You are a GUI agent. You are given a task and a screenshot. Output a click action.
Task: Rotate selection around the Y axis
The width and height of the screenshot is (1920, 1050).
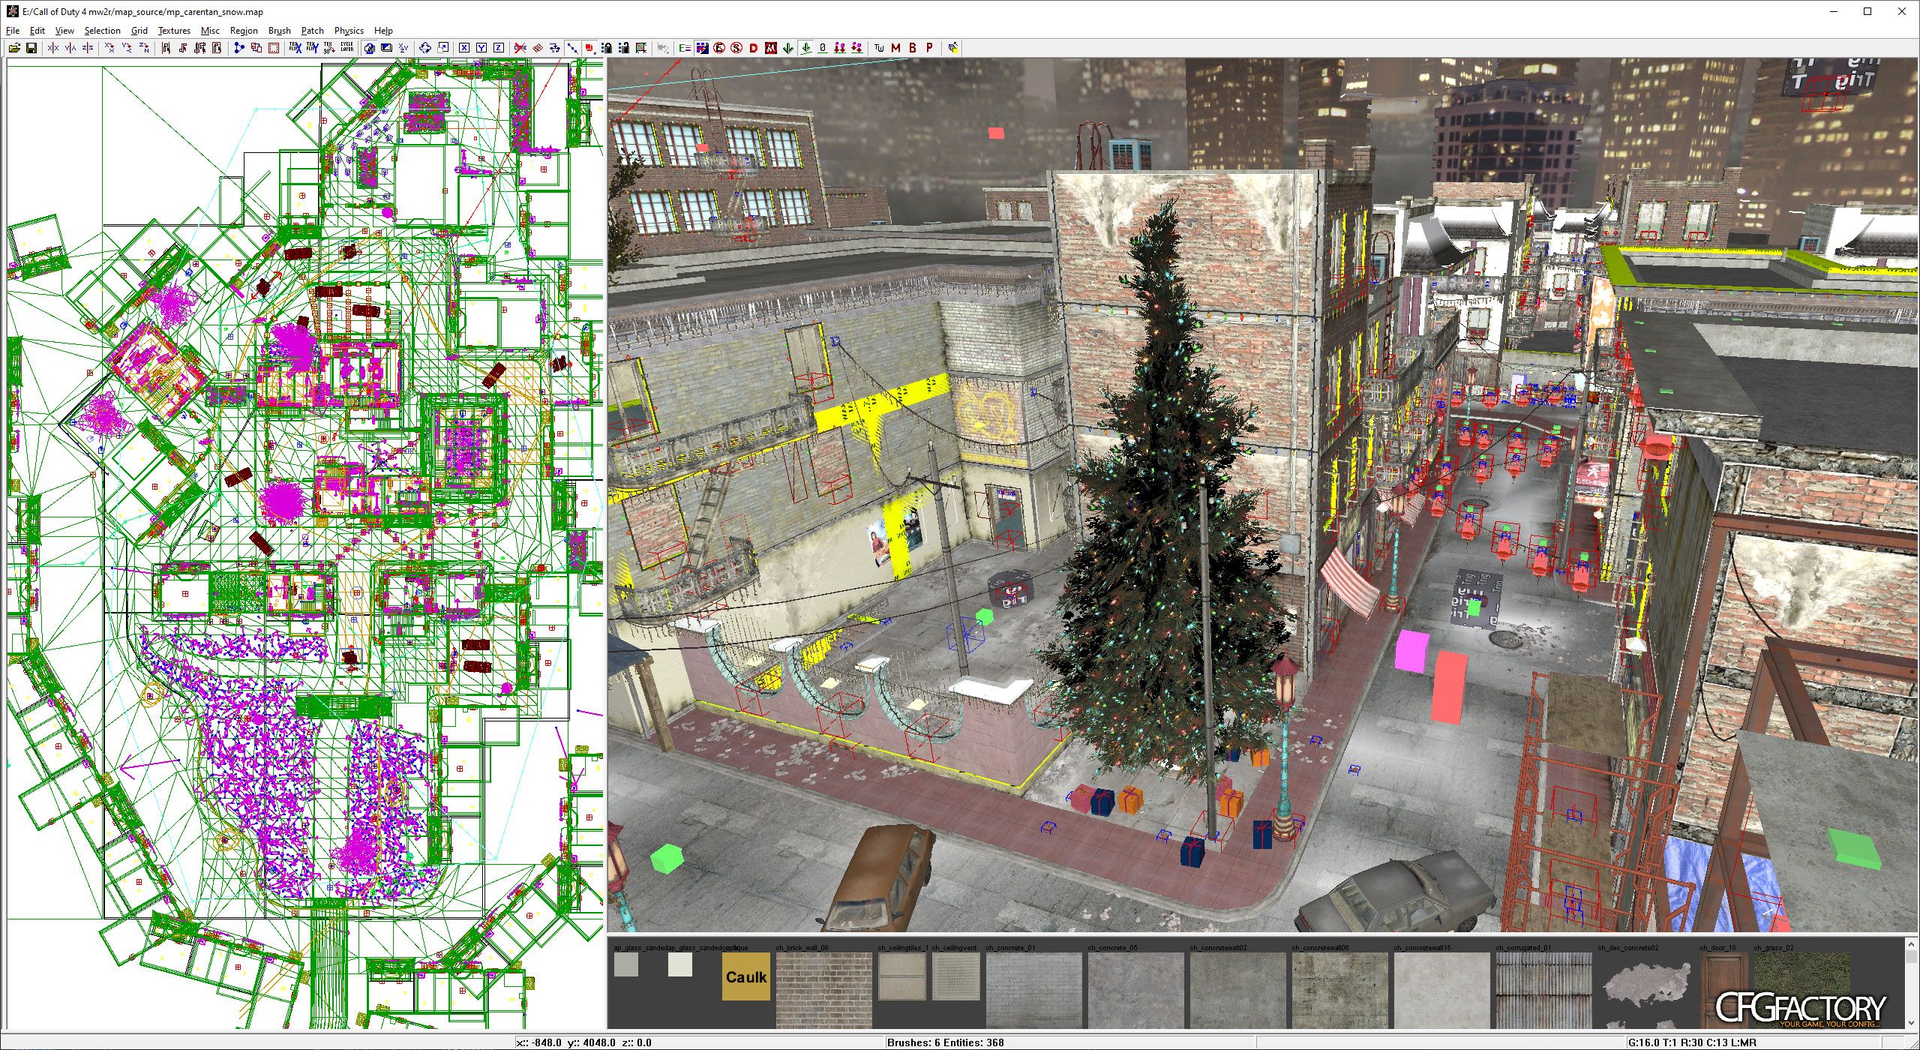127,48
